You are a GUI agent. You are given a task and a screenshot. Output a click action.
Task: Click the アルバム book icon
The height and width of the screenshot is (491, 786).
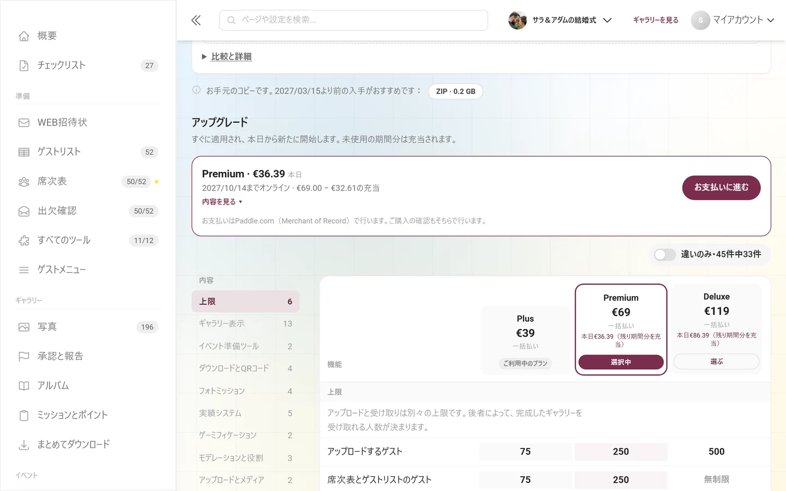click(x=24, y=386)
